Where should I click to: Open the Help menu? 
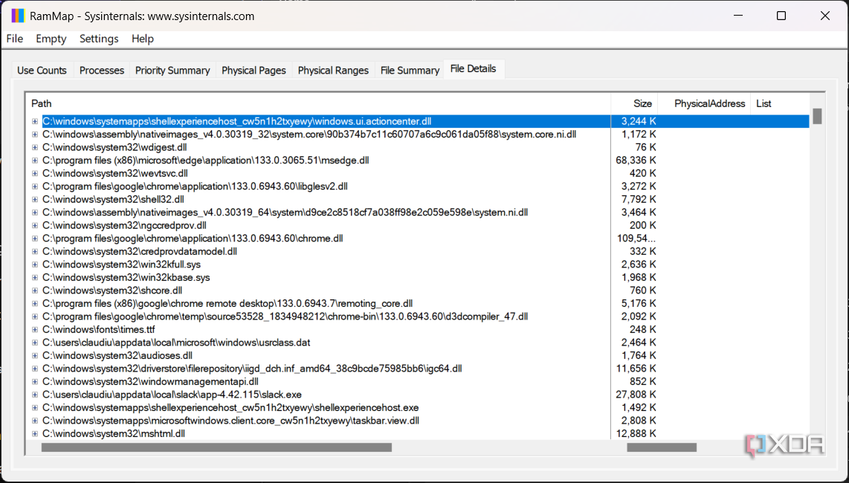tap(143, 39)
